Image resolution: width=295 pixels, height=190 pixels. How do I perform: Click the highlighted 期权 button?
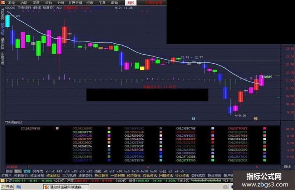tap(131, 2)
